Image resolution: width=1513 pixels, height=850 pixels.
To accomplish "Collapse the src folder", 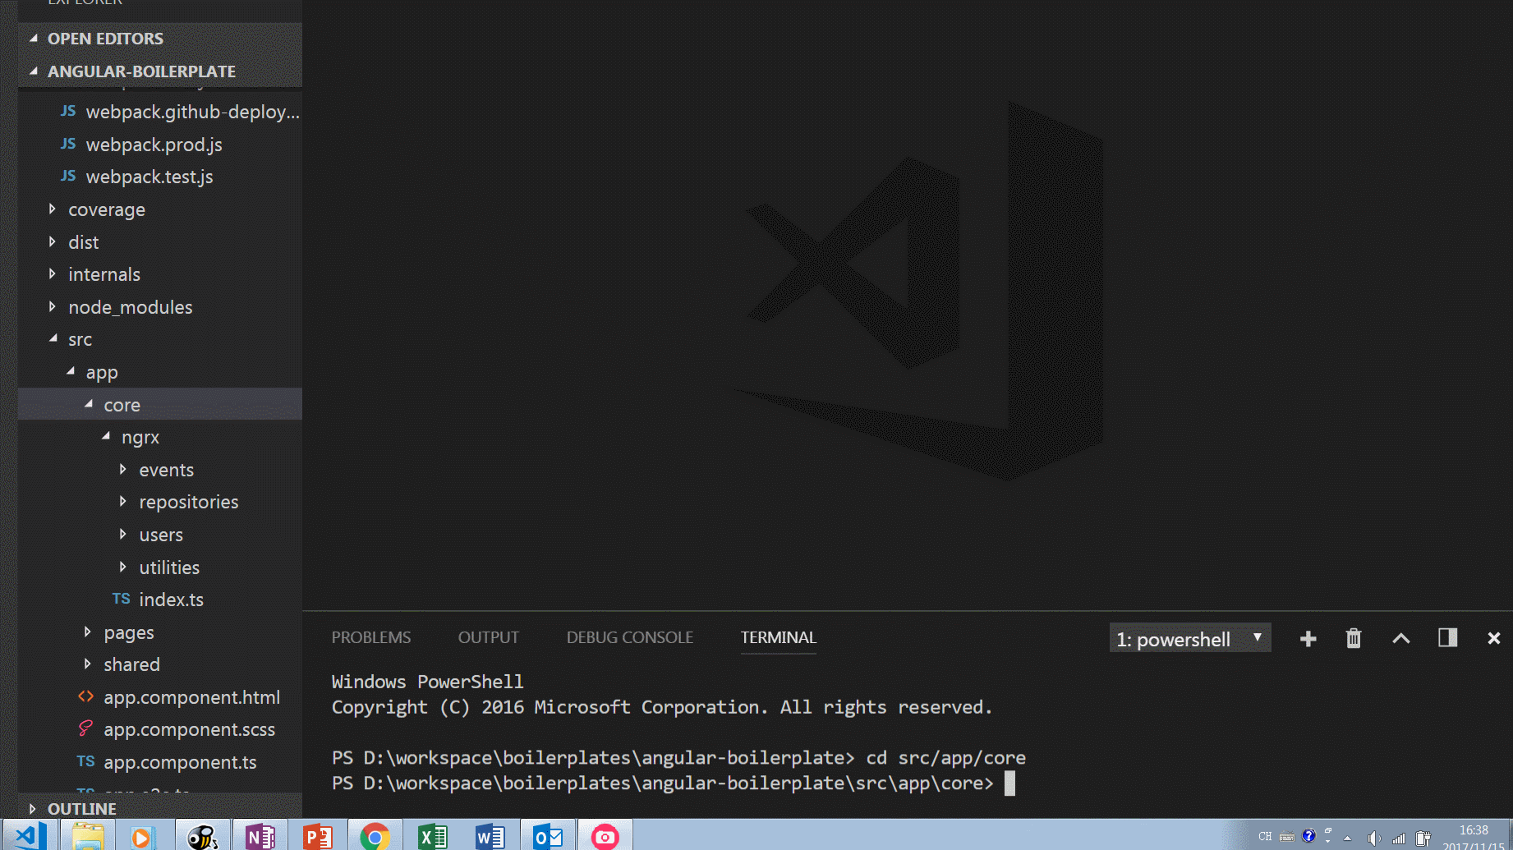I will click(x=160, y=339).
